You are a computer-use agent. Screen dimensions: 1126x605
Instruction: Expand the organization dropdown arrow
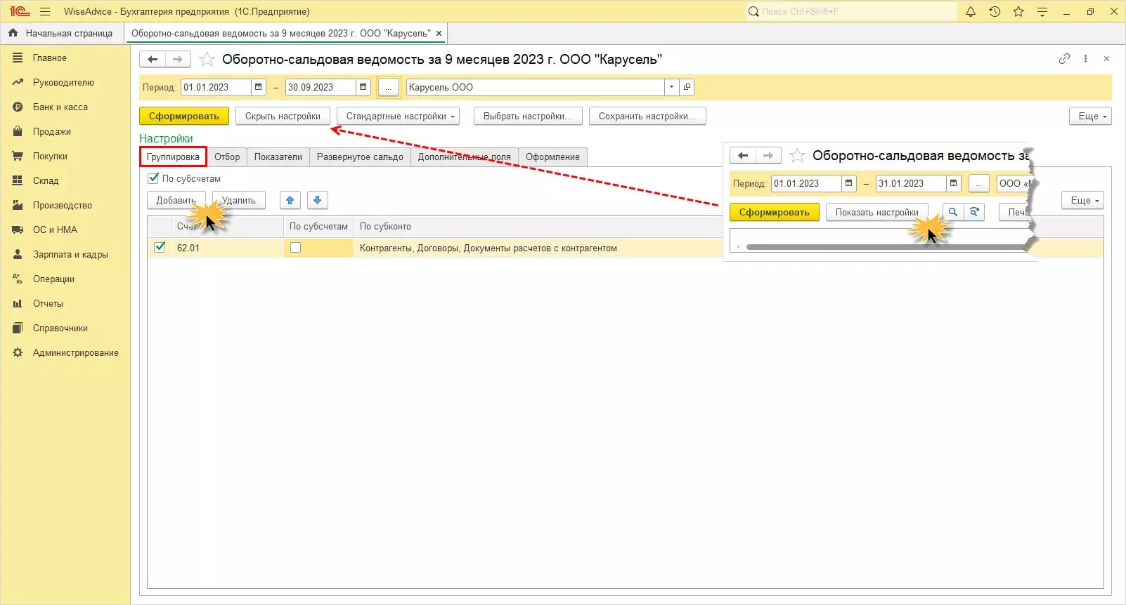pyautogui.click(x=672, y=87)
